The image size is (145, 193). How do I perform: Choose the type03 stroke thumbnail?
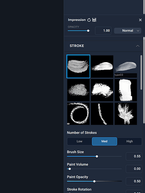pyautogui.click(x=126, y=66)
